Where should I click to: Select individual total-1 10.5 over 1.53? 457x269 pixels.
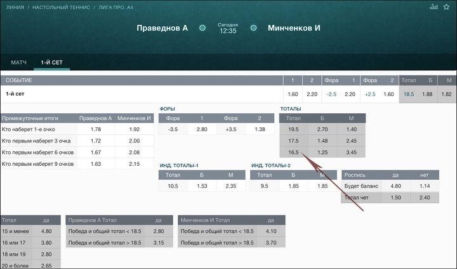[202, 186]
